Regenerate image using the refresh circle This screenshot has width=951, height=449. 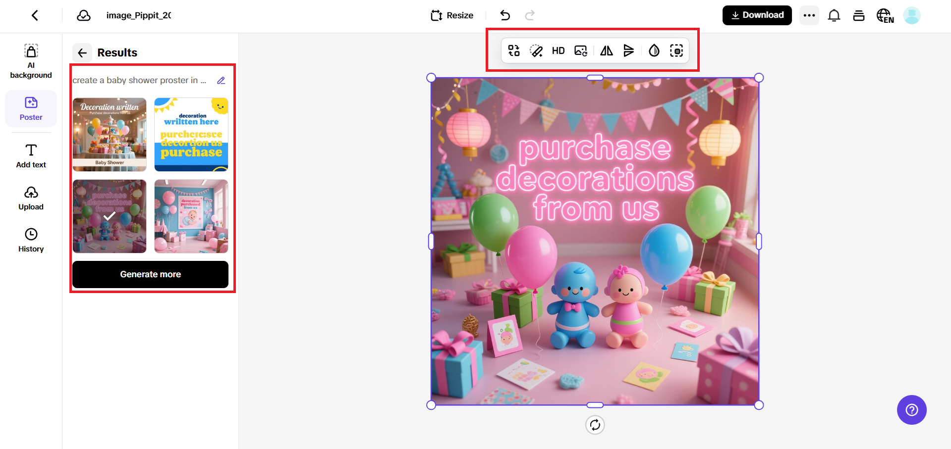click(595, 424)
